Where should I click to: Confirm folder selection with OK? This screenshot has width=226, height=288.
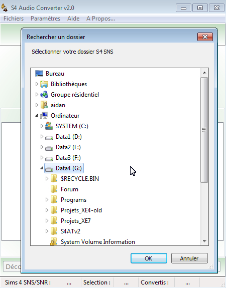click(149, 258)
